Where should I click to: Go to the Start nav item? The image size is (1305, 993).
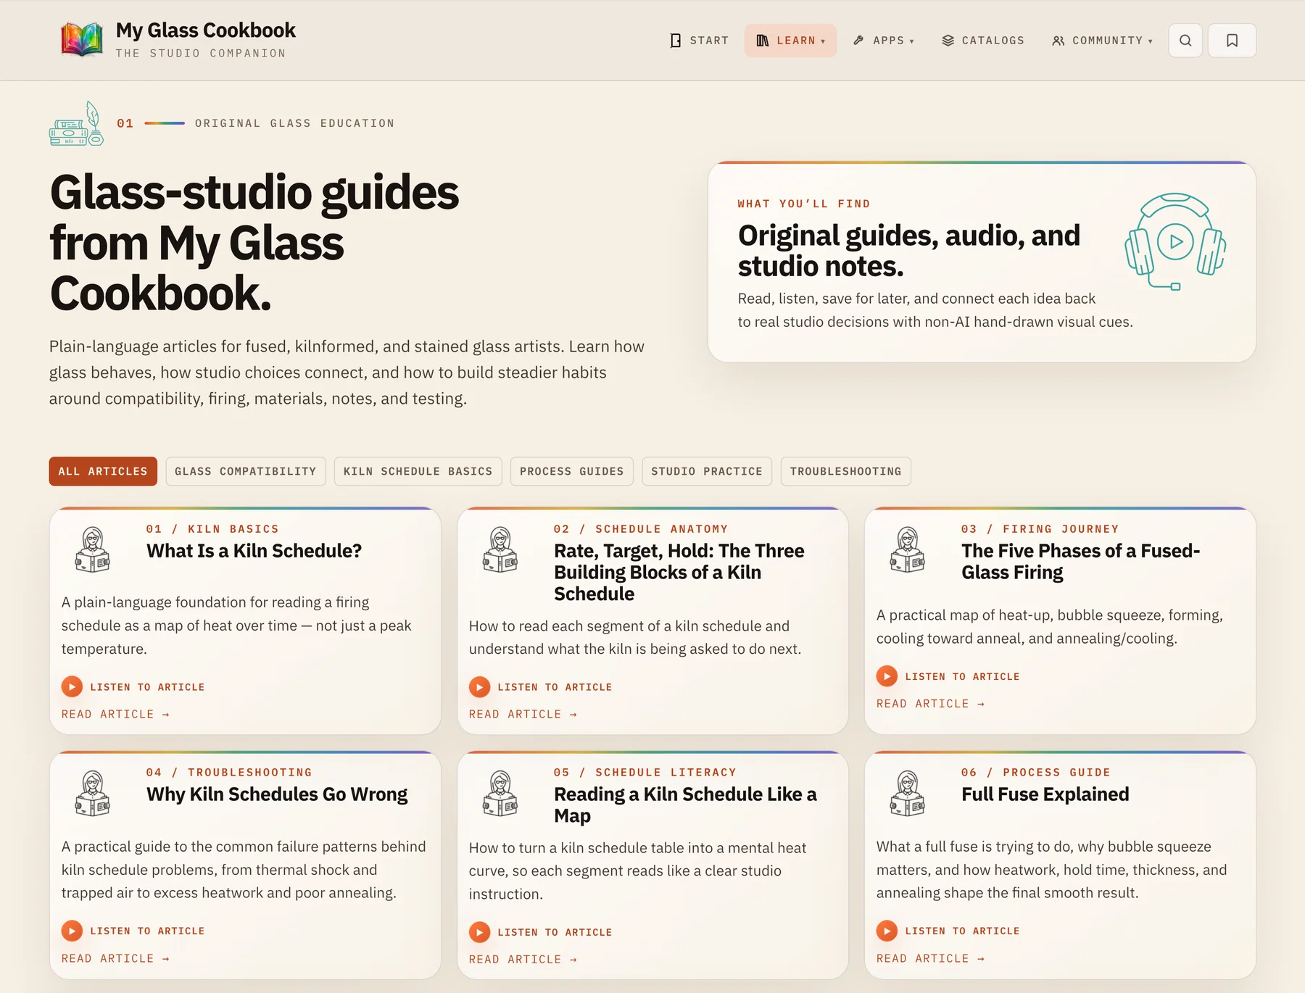click(699, 41)
